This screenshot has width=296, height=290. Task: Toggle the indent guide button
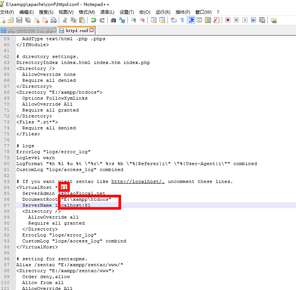tap(191, 20)
